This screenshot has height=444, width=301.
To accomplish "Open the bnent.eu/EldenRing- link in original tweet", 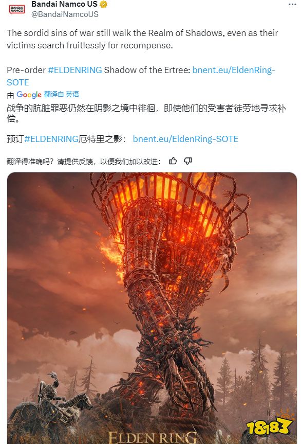I will [234, 70].
